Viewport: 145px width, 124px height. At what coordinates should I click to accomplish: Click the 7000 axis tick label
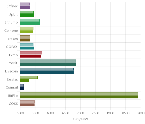(80, 113)
